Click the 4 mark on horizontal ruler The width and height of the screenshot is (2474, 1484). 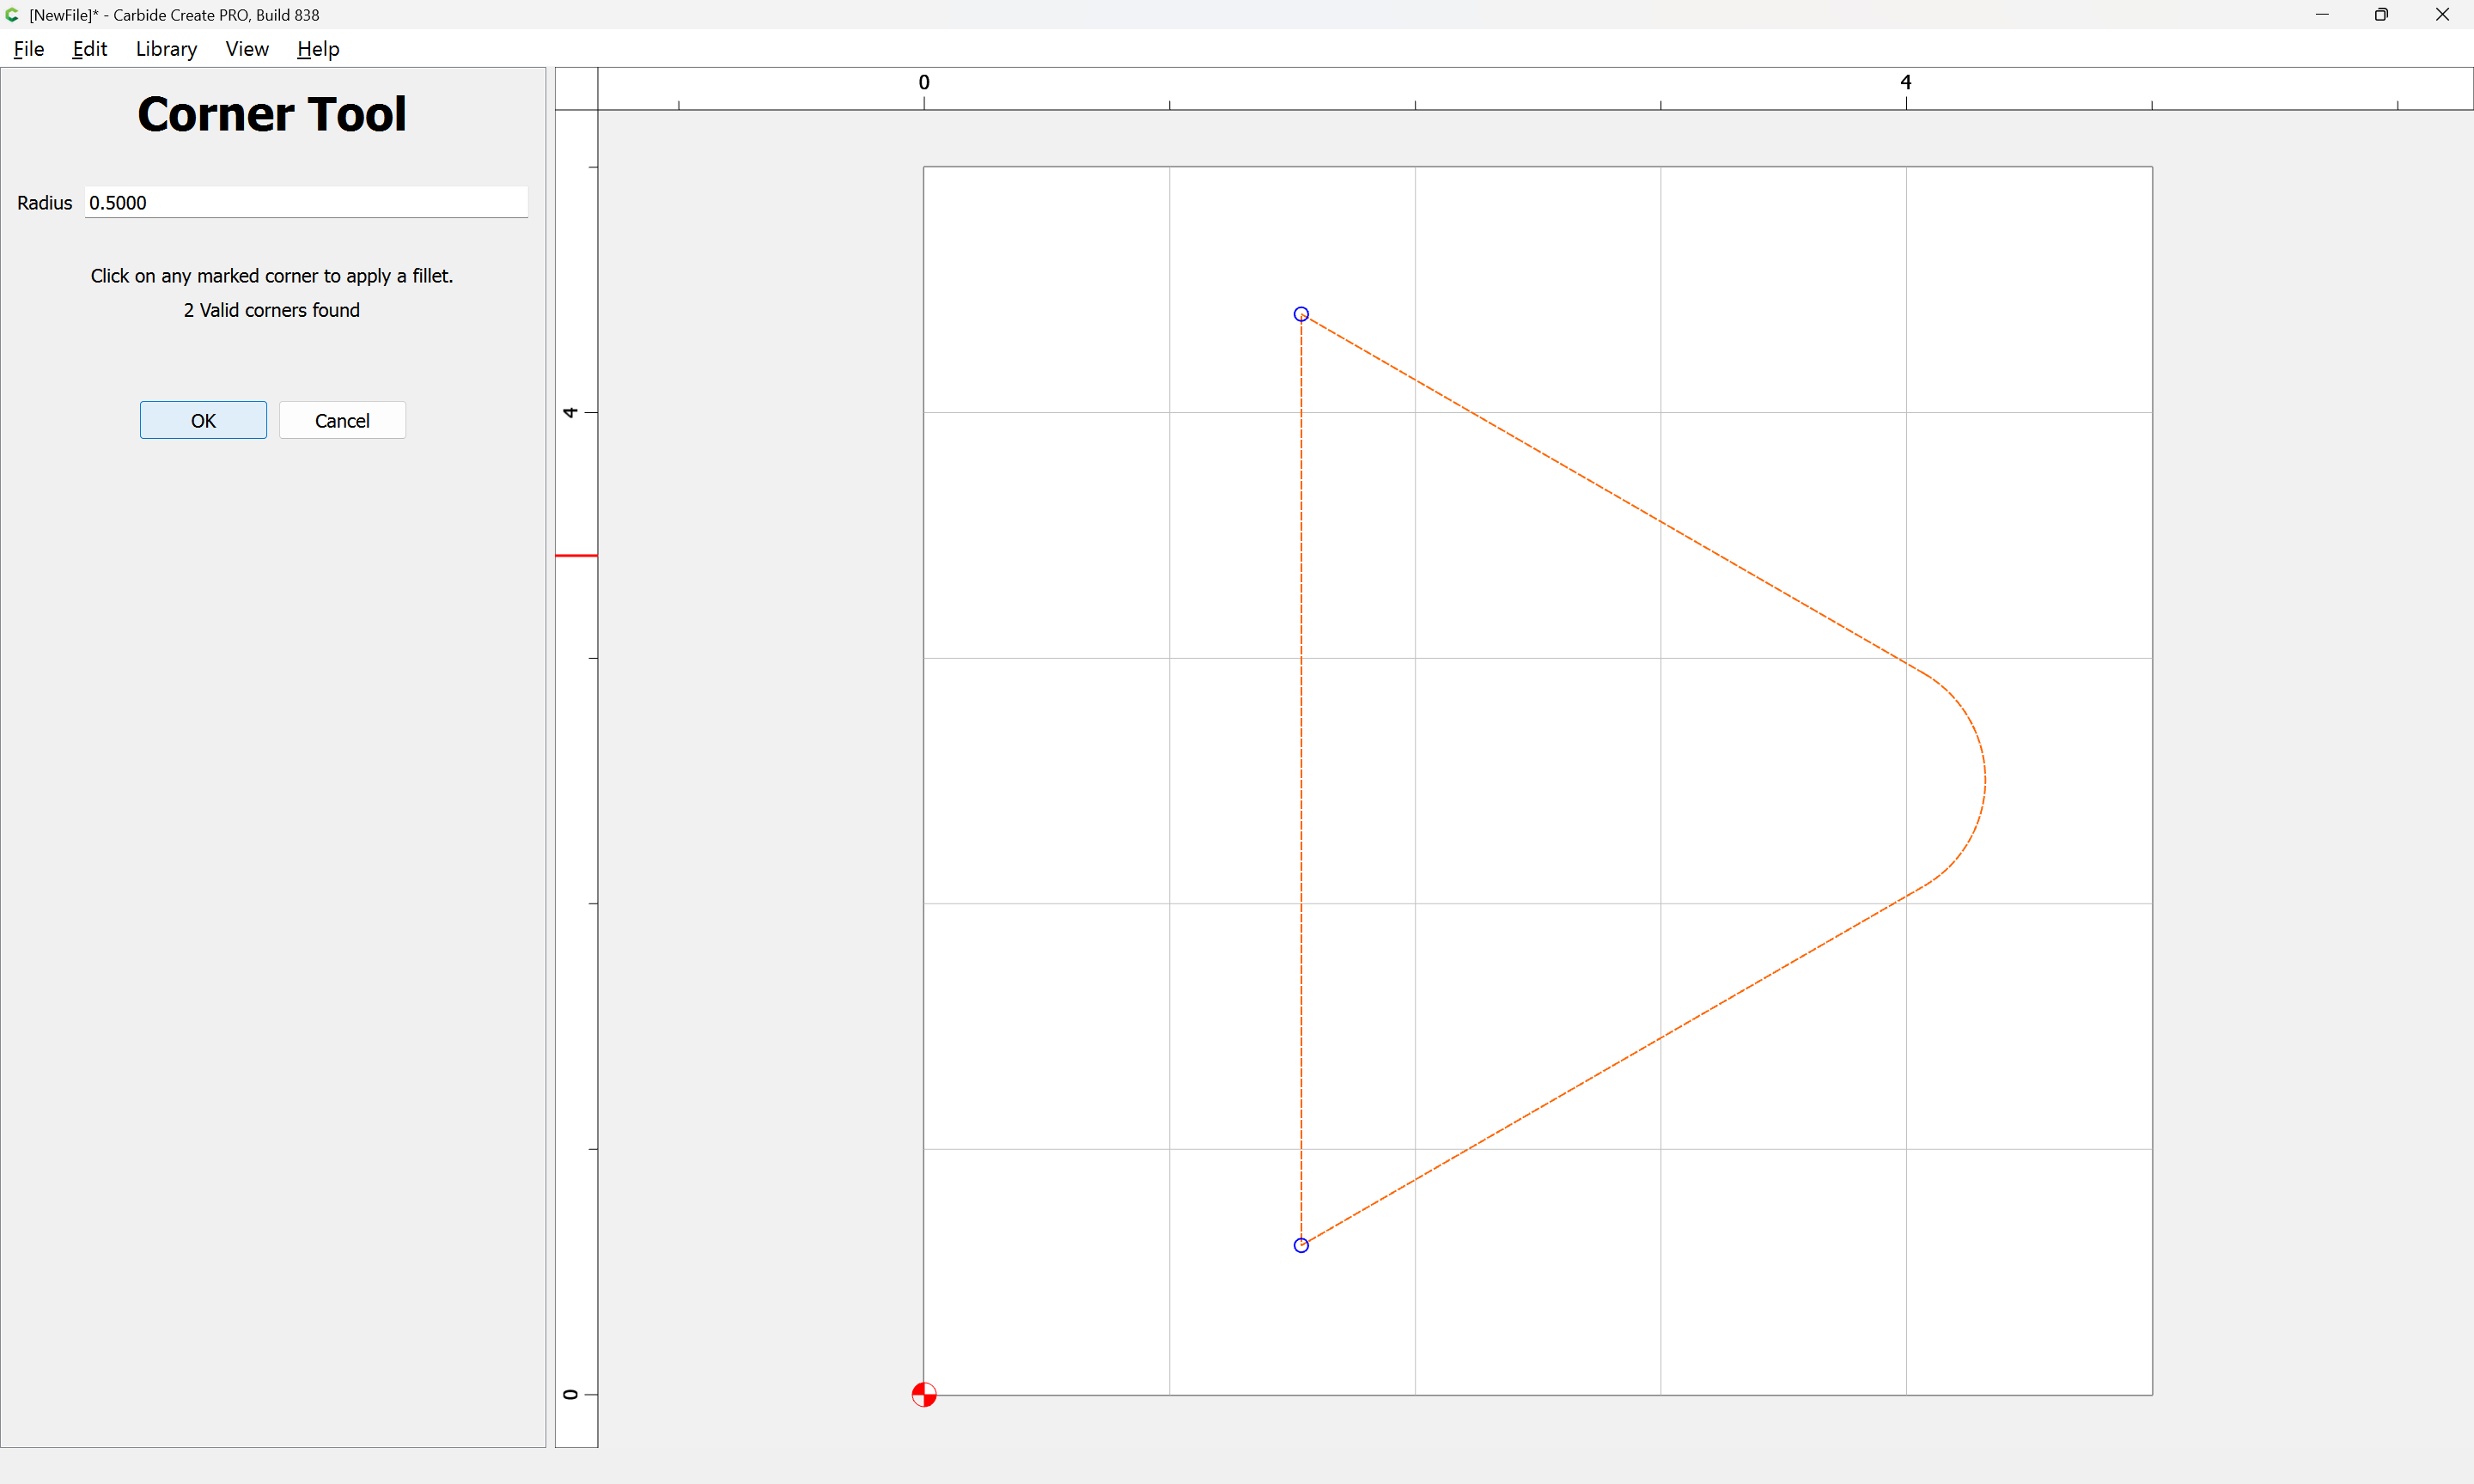pyautogui.click(x=1906, y=83)
